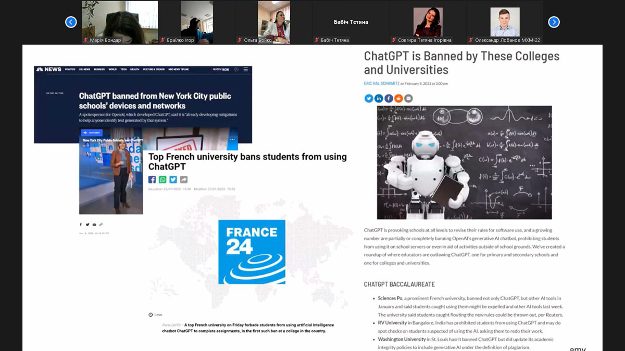Click the gray share arrow icon
The width and height of the screenshot is (625, 351).
point(183,179)
